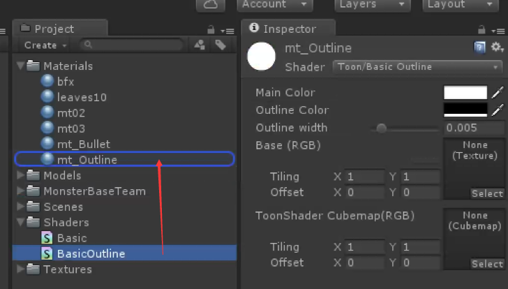This screenshot has width=508, height=289.
Task: Click the mt_Outline title in Inspector
Action: [318, 48]
